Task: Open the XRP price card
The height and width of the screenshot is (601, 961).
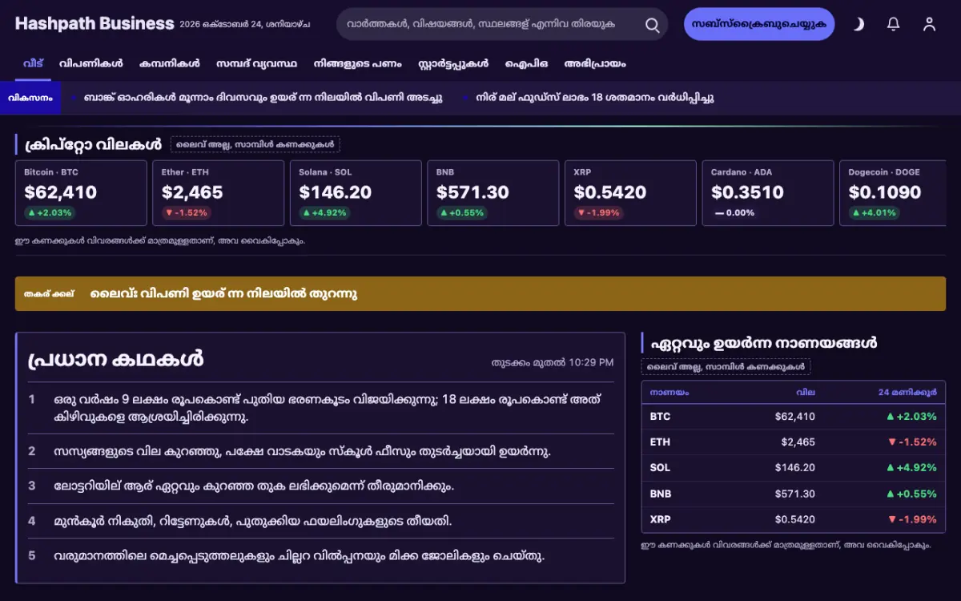Action: [x=630, y=193]
